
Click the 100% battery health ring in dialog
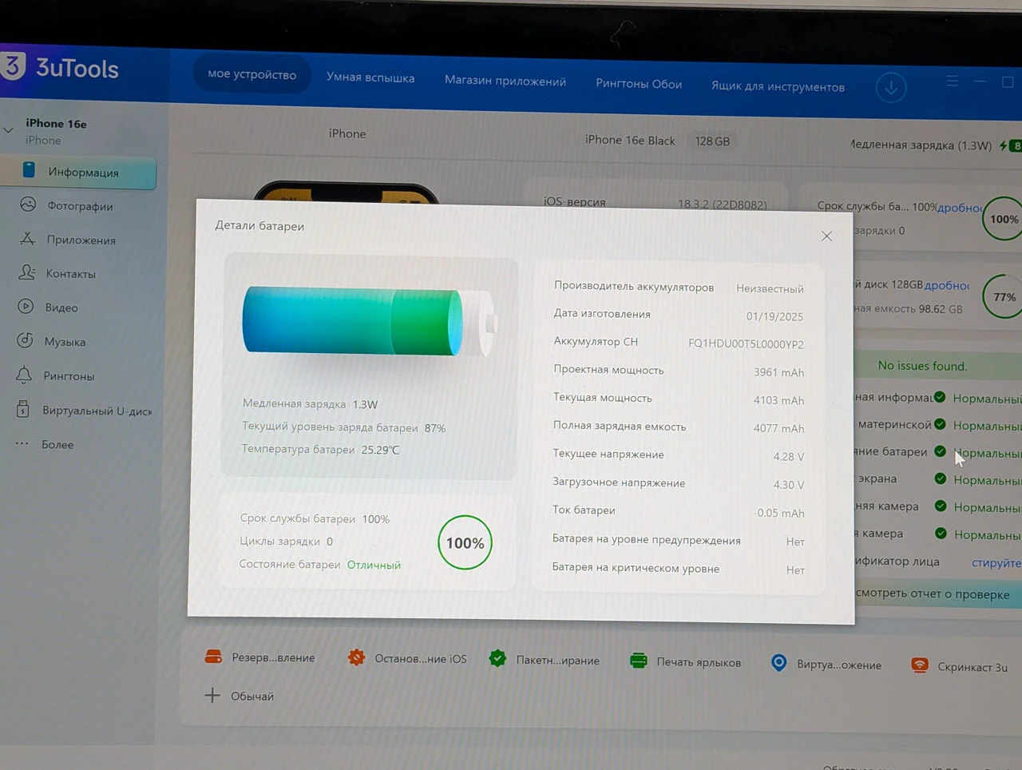(x=465, y=543)
